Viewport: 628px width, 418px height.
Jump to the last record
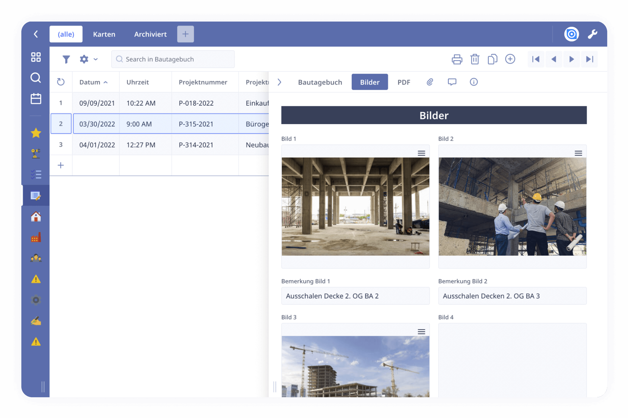tap(589, 59)
